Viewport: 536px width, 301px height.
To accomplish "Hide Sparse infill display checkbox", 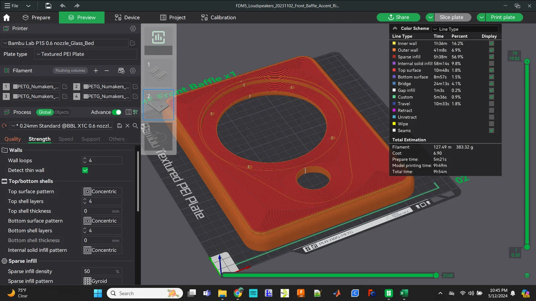I will coord(491,57).
